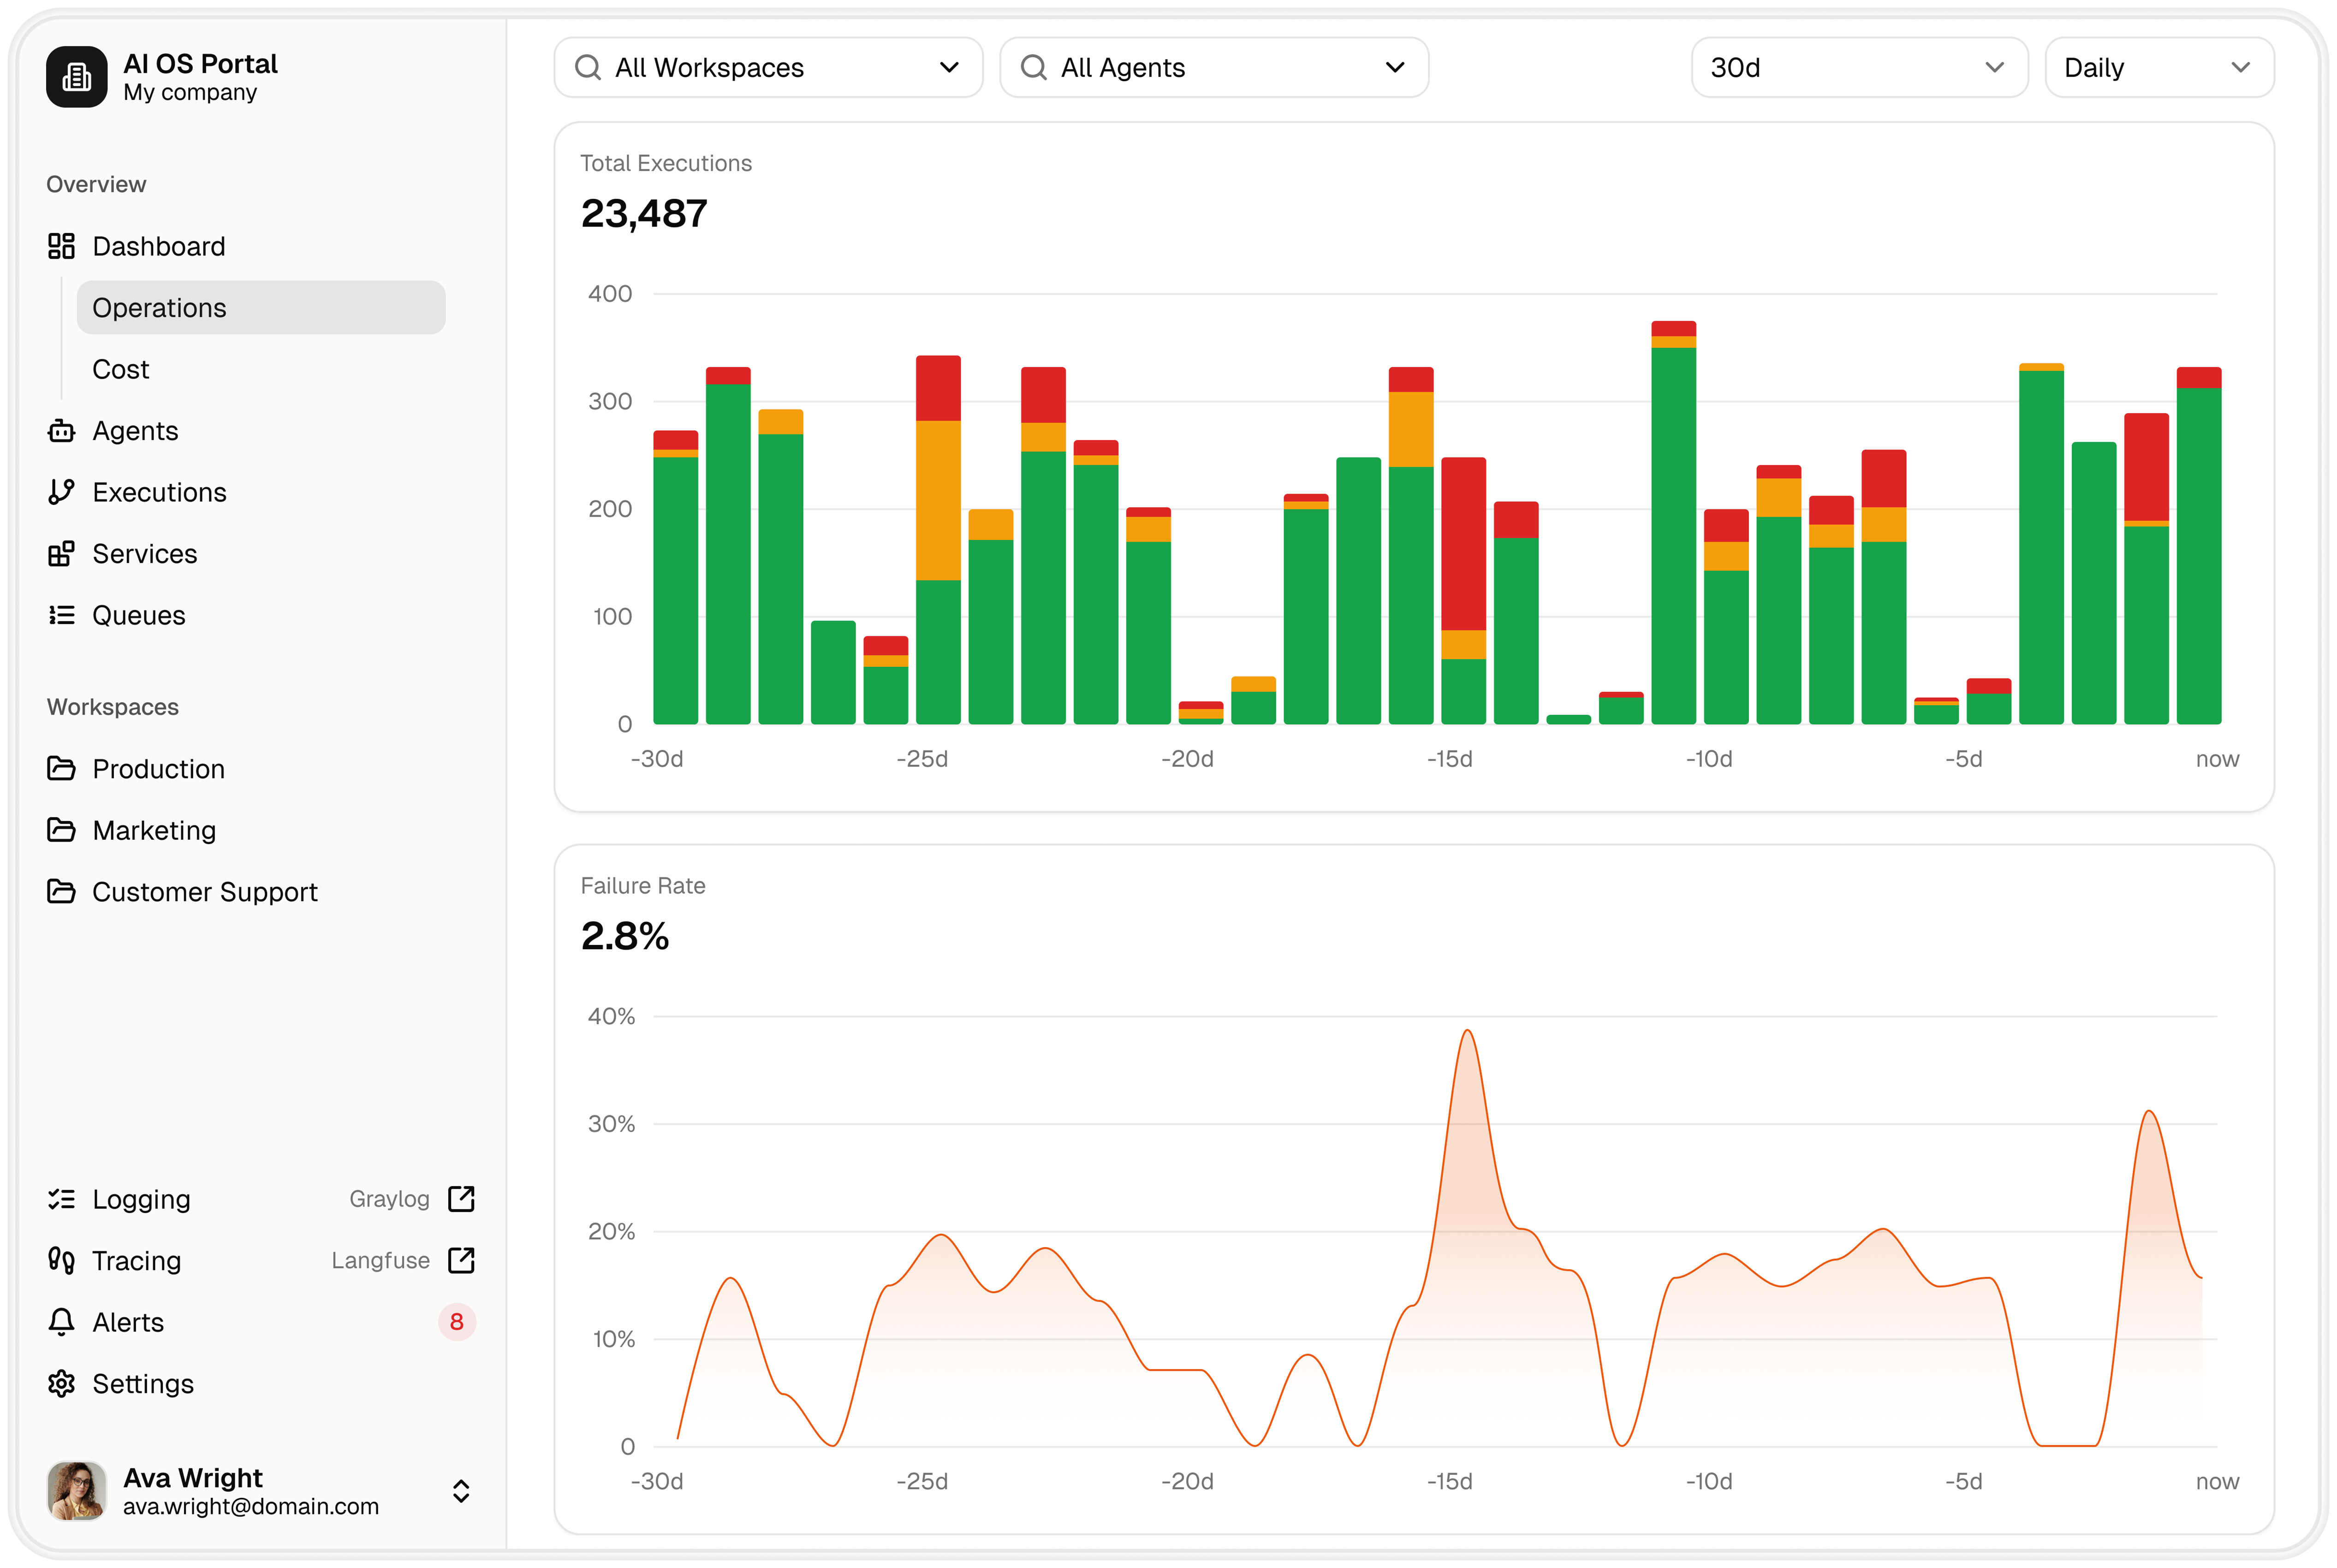
Task: Click the search icon in All Agents
Action: (x=1033, y=67)
